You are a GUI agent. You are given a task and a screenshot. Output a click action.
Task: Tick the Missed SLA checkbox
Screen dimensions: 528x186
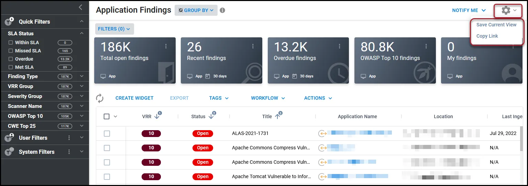[11, 51]
